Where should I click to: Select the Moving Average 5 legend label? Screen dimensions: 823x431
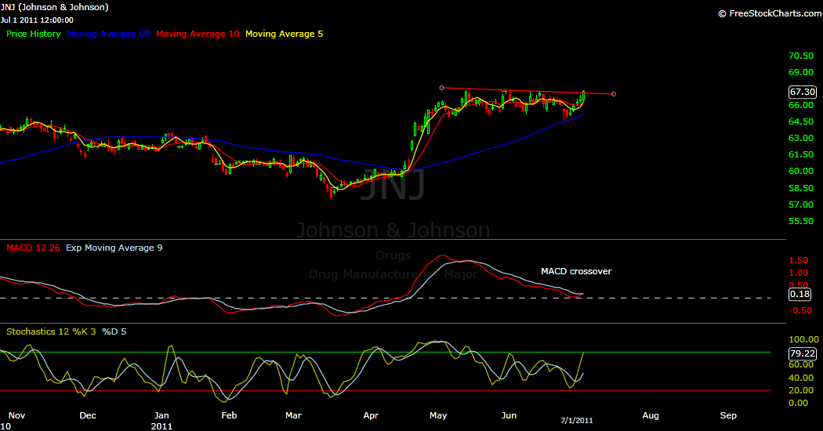pyautogui.click(x=284, y=34)
